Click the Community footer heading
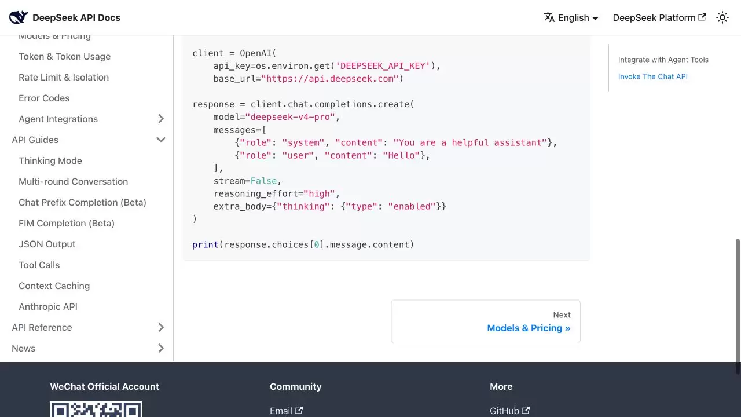The width and height of the screenshot is (741, 417). (295, 386)
